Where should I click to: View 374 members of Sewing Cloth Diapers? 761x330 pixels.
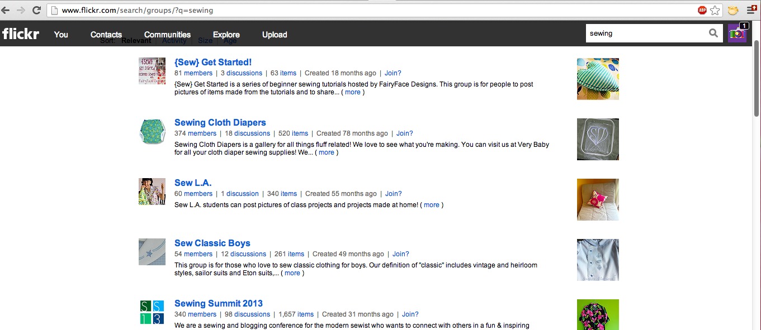tap(202, 133)
